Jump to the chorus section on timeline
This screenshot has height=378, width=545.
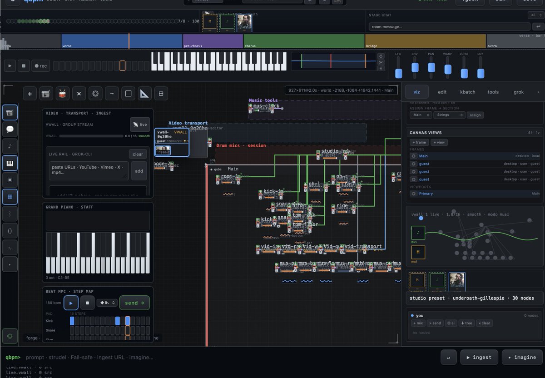click(x=304, y=41)
